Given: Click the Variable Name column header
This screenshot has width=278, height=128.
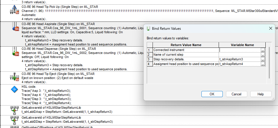Looking at the screenshot, I should [242, 45].
